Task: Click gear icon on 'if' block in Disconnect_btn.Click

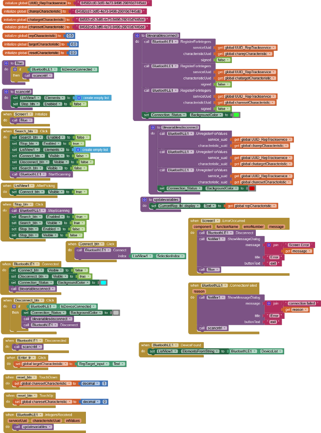Action: tap(14, 307)
